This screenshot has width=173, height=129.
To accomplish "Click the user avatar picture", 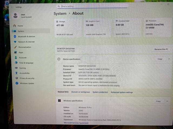I will pos(15,16).
